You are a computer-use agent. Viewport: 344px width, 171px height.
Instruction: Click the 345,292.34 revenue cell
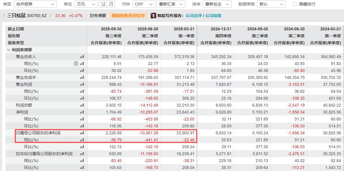point(222,57)
